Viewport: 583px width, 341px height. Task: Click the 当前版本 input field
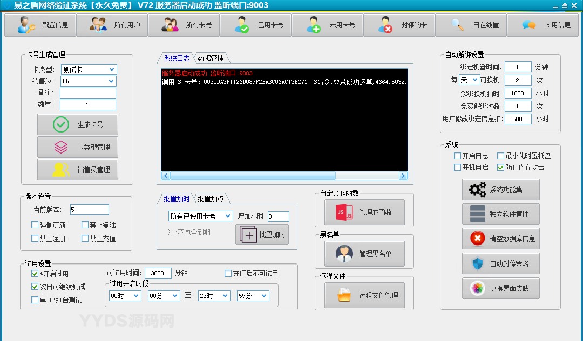89,210
